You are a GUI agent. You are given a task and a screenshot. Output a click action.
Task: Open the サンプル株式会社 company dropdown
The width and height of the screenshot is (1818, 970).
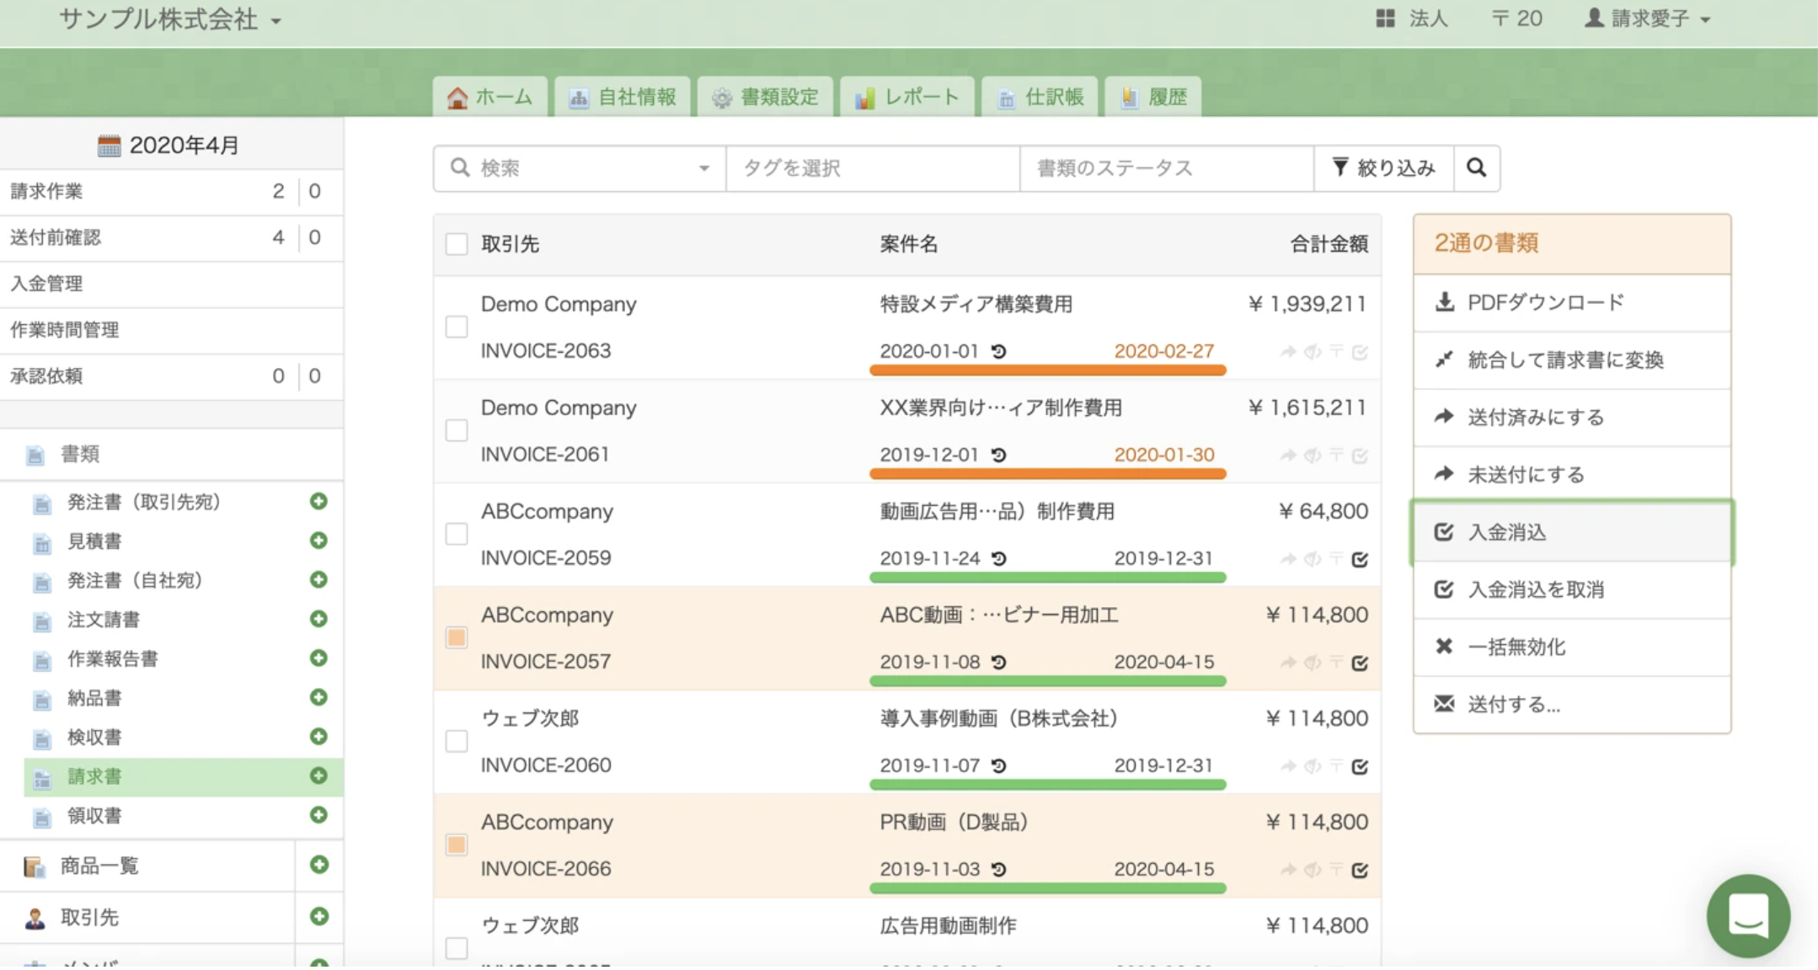tap(168, 19)
